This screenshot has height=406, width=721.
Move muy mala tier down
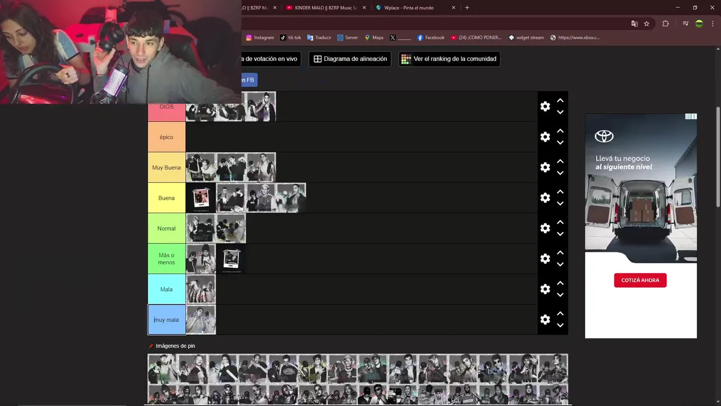[560, 325]
